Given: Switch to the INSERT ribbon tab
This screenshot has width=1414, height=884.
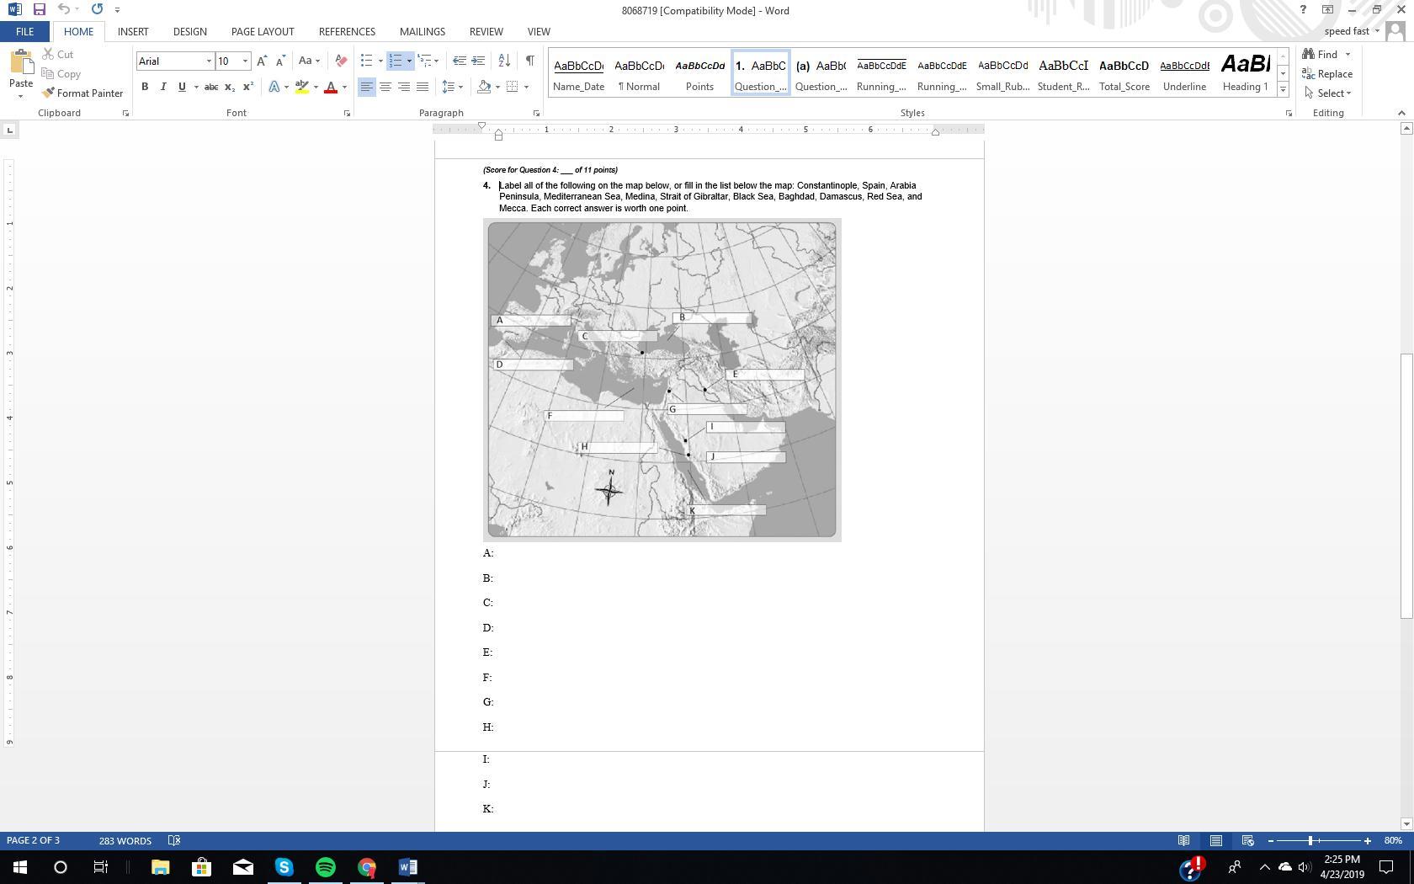Looking at the screenshot, I should point(133,31).
